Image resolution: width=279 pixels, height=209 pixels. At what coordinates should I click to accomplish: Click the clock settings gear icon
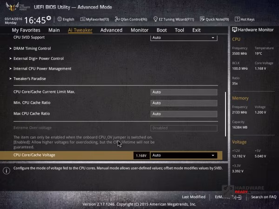(49, 18)
